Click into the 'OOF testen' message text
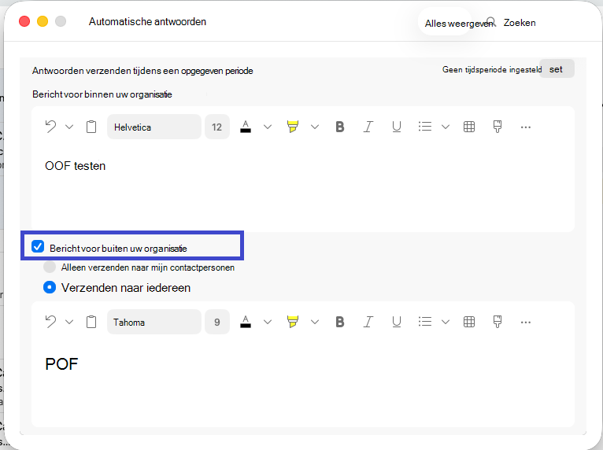 point(75,166)
